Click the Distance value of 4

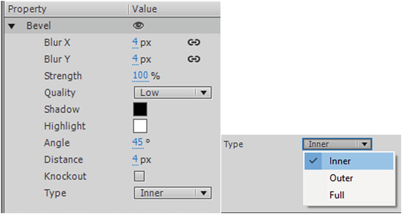[x=135, y=160]
